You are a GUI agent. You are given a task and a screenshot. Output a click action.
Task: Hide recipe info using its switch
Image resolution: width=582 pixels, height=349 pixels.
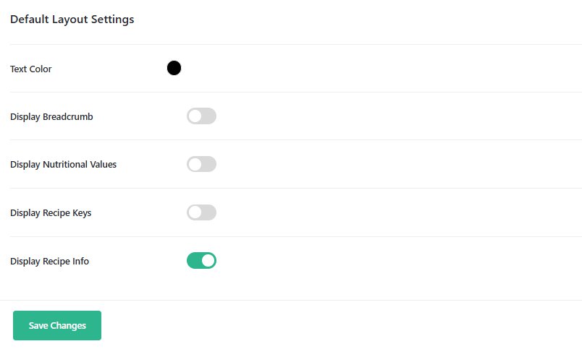tap(201, 260)
